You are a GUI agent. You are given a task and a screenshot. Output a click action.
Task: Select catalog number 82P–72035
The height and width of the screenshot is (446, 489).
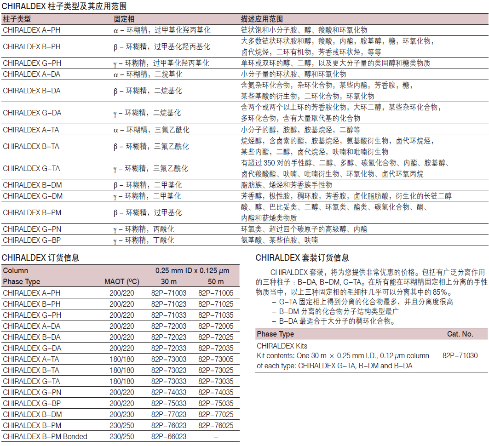(x=216, y=348)
